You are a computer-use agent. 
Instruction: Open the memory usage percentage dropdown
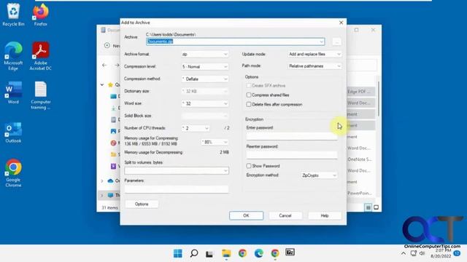click(215, 142)
